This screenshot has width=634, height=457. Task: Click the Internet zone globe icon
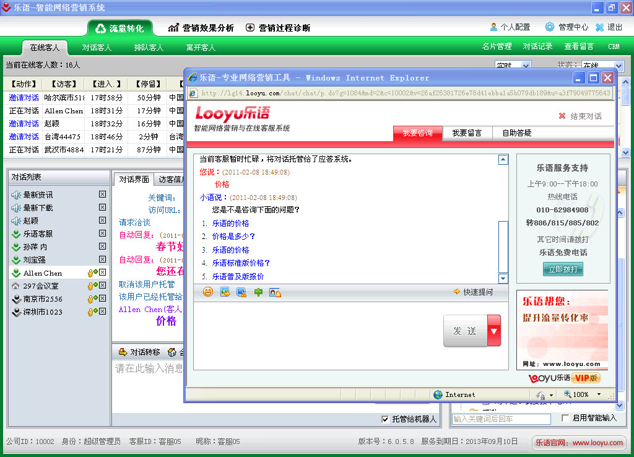click(x=438, y=394)
